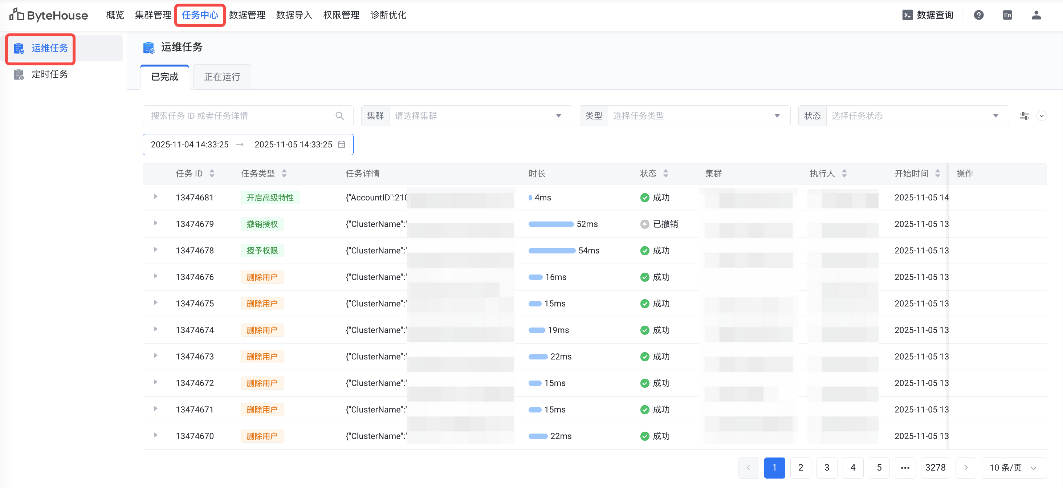Click the calendar icon in date range
The width and height of the screenshot is (1063, 488).
tap(342, 145)
